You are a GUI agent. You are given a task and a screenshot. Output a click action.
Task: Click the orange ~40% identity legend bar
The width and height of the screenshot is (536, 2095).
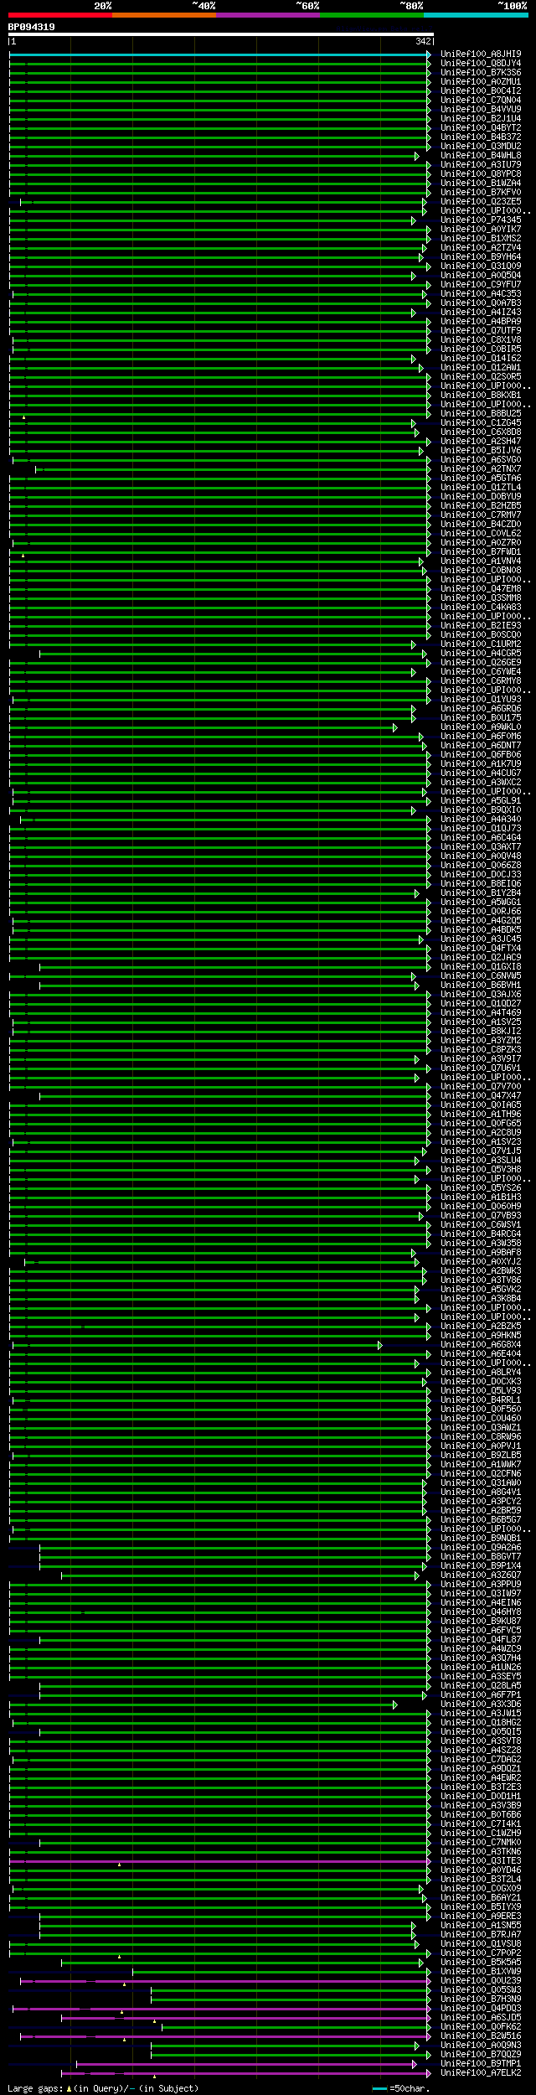(163, 15)
